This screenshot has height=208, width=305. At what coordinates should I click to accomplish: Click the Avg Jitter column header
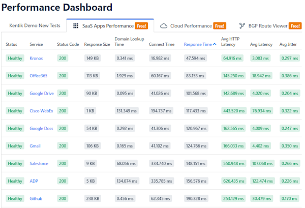288,44
